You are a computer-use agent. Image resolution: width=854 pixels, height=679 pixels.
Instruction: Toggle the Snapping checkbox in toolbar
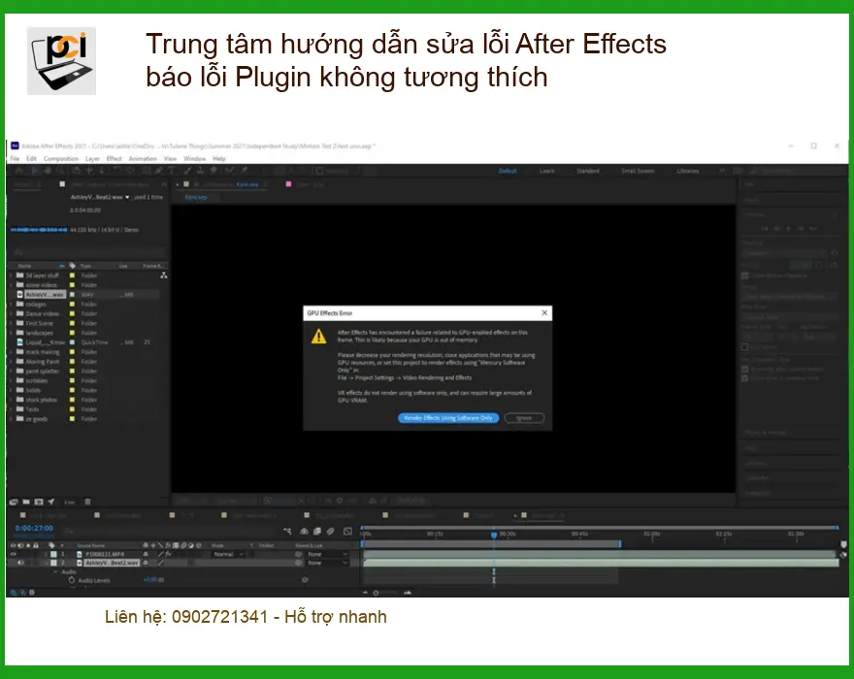pos(319,171)
